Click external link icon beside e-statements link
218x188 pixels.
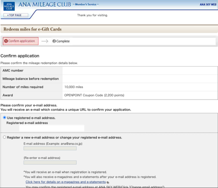[x=108, y=182]
